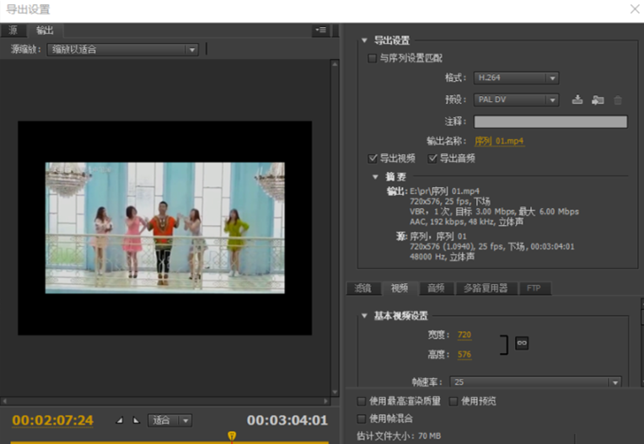Switch to the 源 tab
Image resolution: width=644 pixels, height=444 pixels.
click(13, 30)
